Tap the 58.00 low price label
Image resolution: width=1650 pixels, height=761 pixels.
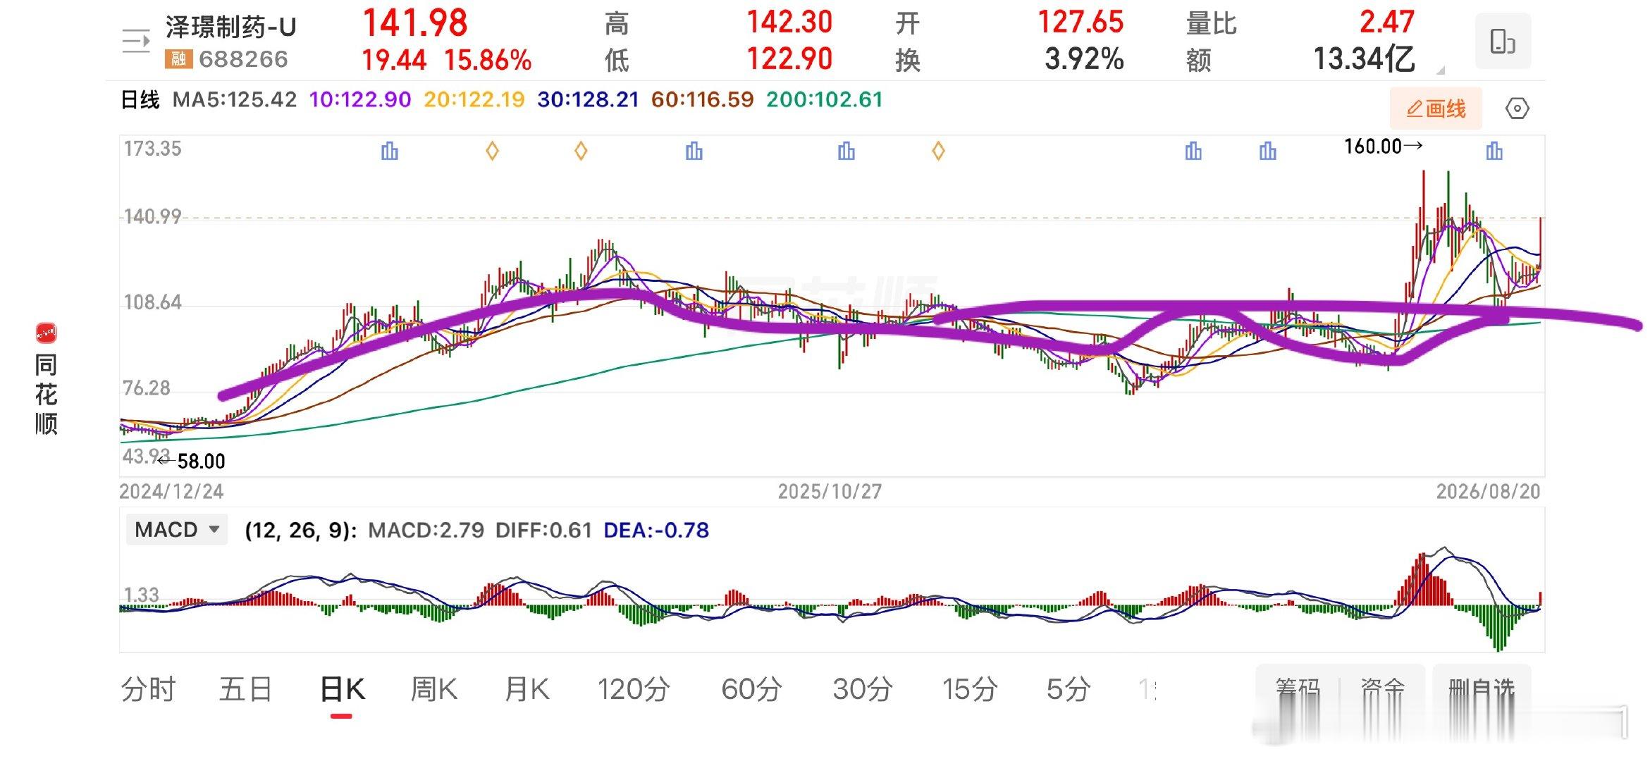[x=201, y=462]
